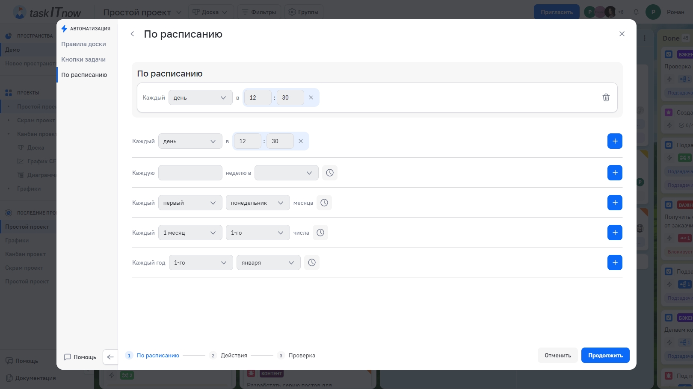Expand the 'понедельник' weekday dropdown
The height and width of the screenshot is (389, 693).
258,203
